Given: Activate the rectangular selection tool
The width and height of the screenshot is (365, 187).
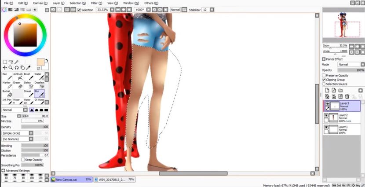Looking at the screenshot, I should (5, 62).
